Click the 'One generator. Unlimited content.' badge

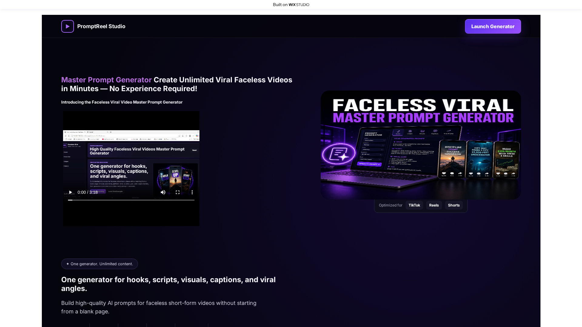point(99,264)
